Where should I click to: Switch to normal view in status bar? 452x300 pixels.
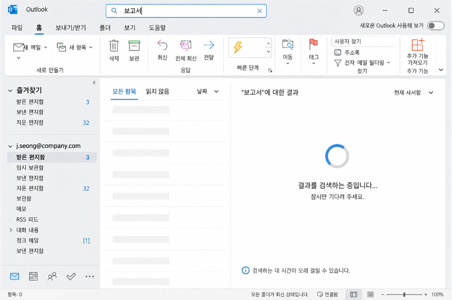pyautogui.click(x=353, y=294)
